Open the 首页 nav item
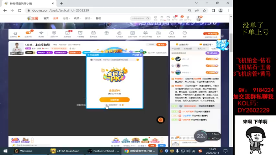This screenshot has width=276, height=155. [46, 18]
